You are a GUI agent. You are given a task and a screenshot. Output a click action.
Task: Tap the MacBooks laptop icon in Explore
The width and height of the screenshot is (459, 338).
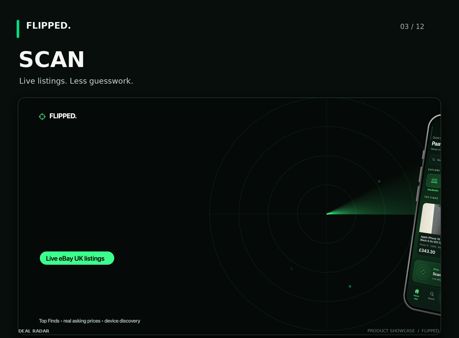coord(434,181)
